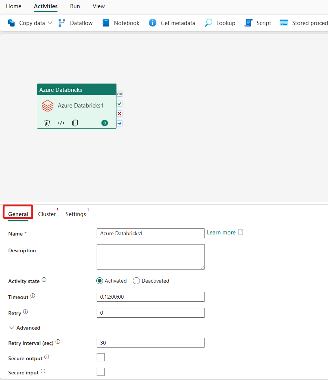Open activity details via green arrow button
The height and width of the screenshot is (380, 328).
coord(104,123)
